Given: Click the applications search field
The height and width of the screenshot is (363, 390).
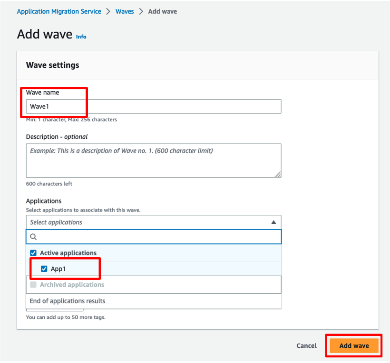Looking at the screenshot, I should click(154, 237).
